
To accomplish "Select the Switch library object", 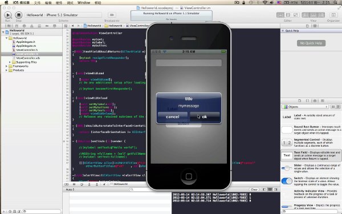I will [311, 181].
